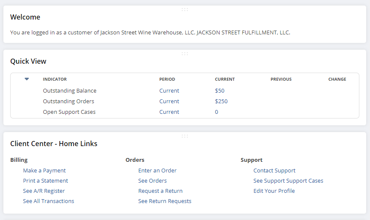
Task: Click Current period for Open Support Cases
Action: point(169,112)
